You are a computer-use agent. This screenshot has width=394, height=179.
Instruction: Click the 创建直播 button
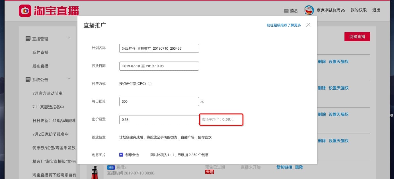click(x=357, y=37)
